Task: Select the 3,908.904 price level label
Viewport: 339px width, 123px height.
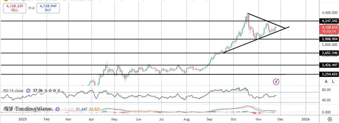Action: pos(329,39)
